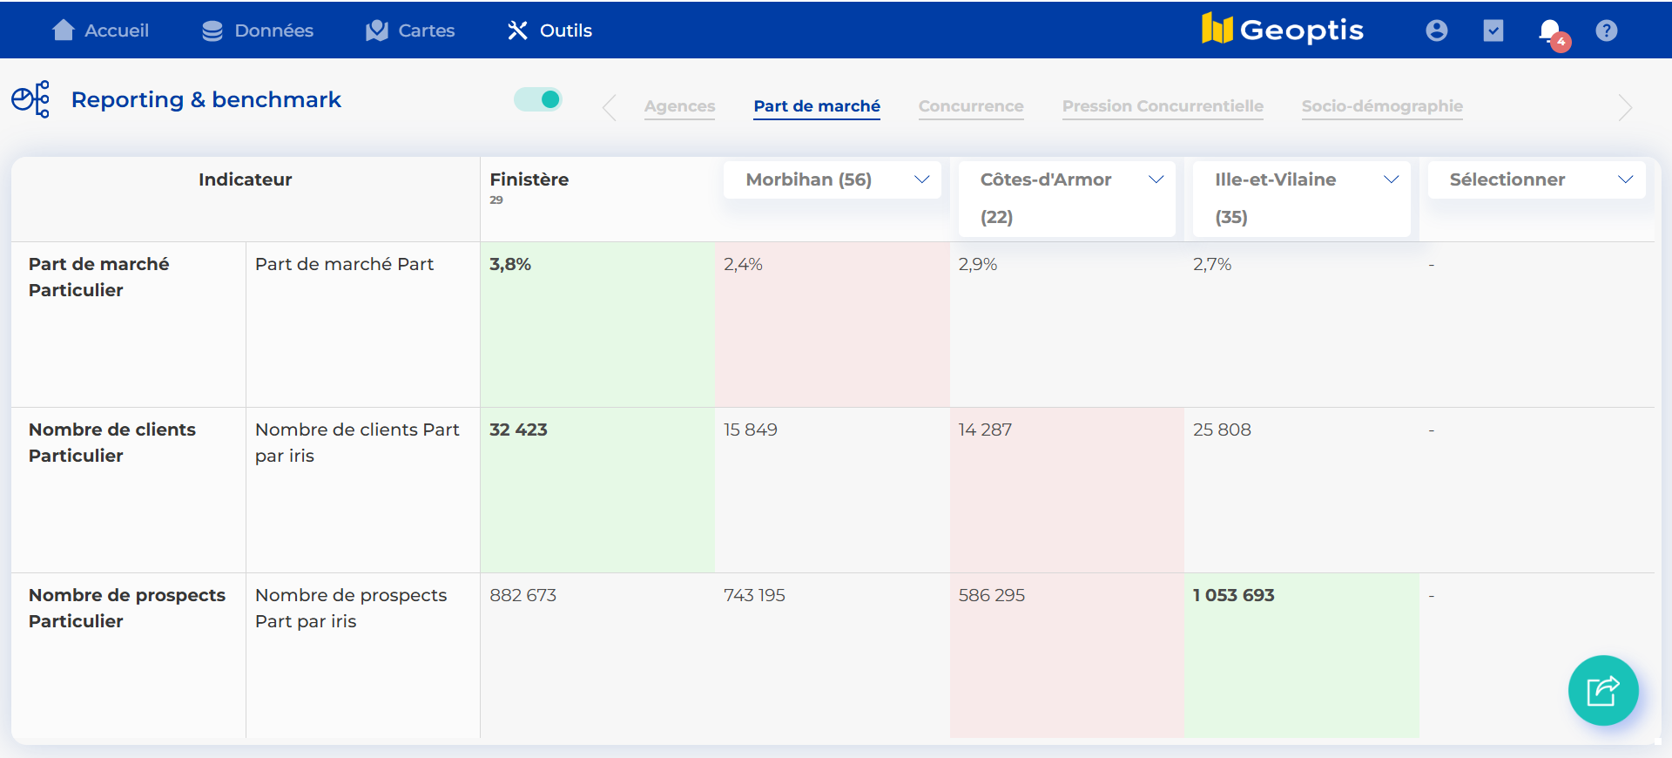Switch to the Concurrence tab
The image size is (1672, 758).
970,106
